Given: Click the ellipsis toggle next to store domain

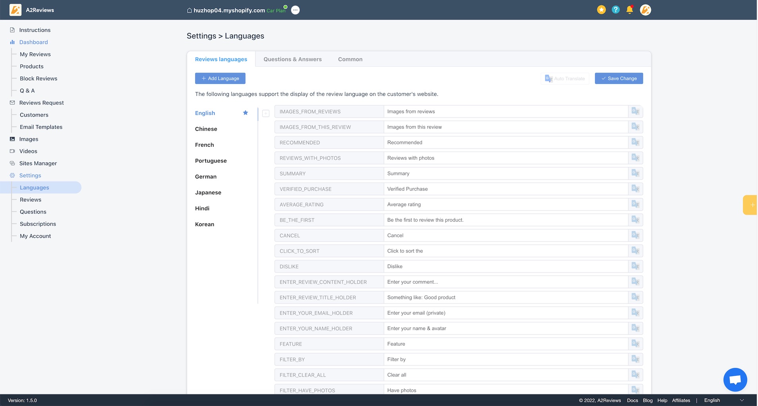Looking at the screenshot, I should pos(295,10).
